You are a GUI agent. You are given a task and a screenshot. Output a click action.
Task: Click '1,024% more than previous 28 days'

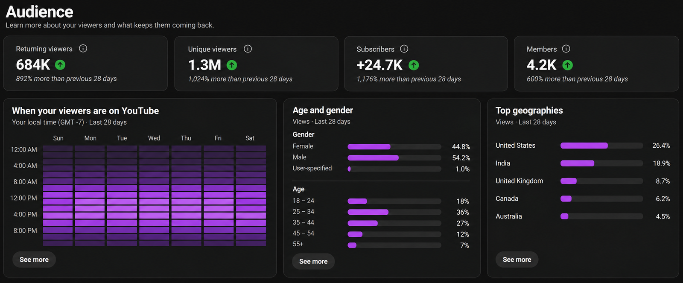pyautogui.click(x=240, y=79)
